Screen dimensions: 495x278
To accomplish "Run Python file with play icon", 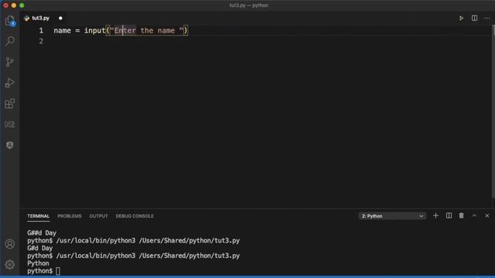I will coord(461,19).
